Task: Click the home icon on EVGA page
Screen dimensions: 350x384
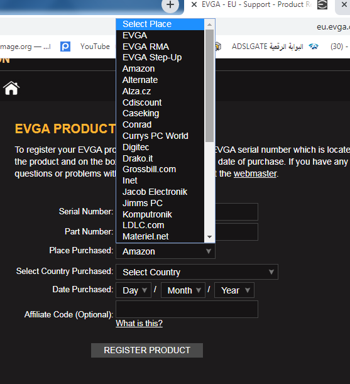Action: tap(11, 88)
